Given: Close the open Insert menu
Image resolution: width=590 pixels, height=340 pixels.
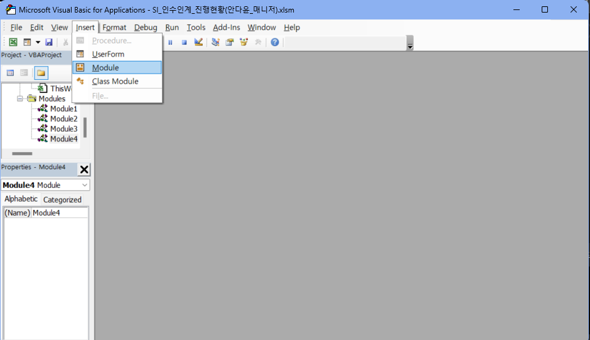Looking at the screenshot, I should 85,28.
